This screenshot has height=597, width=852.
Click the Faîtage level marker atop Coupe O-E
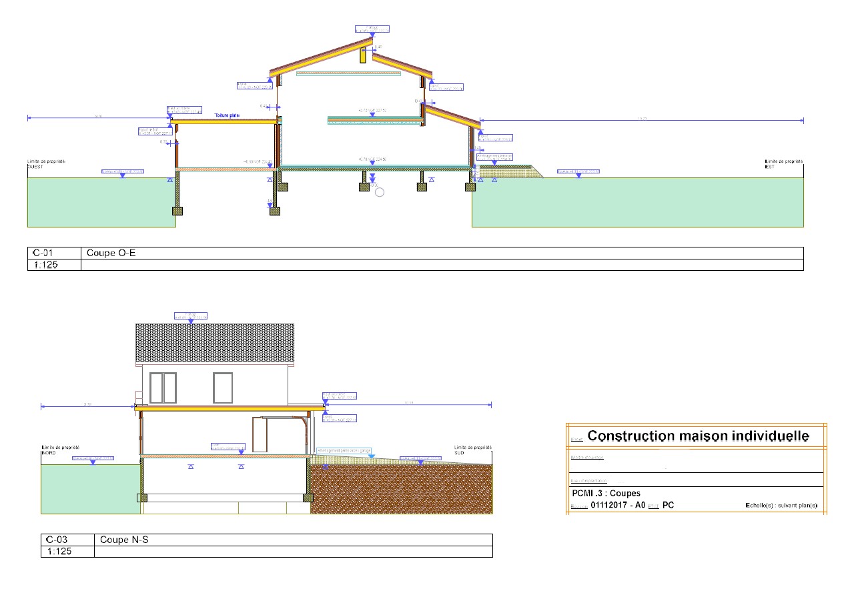point(372,29)
